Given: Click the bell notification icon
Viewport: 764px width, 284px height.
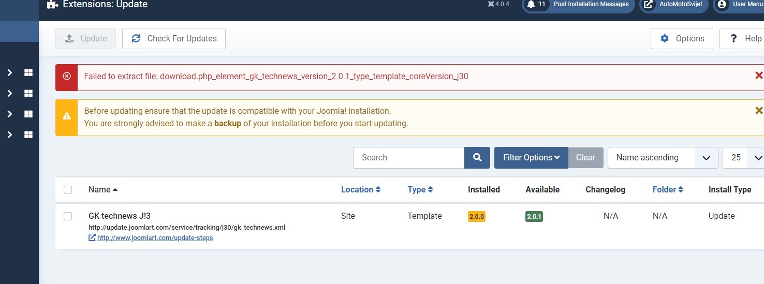Looking at the screenshot, I should (x=531, y=4).
